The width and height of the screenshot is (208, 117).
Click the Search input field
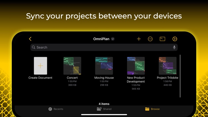coord(104,47)
